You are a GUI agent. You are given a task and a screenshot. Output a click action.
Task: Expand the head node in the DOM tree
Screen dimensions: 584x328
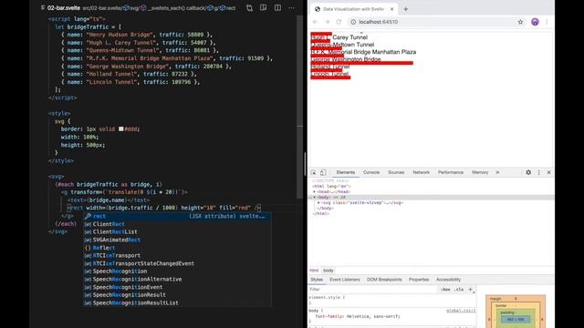[x=314, y=192]
